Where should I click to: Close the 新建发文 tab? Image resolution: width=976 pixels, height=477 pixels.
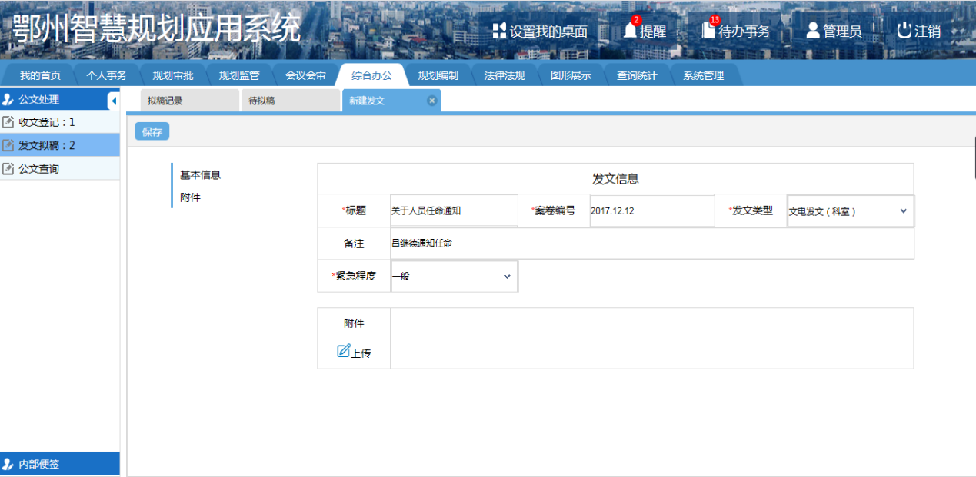coord(431,101)
